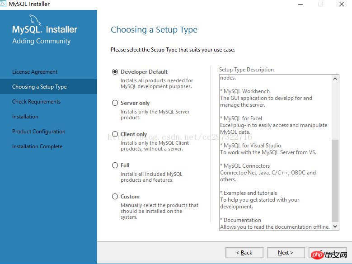Click '* Examples and tutorials' line
The height and width of the screenshot is (264, 352).
point(249,193)
